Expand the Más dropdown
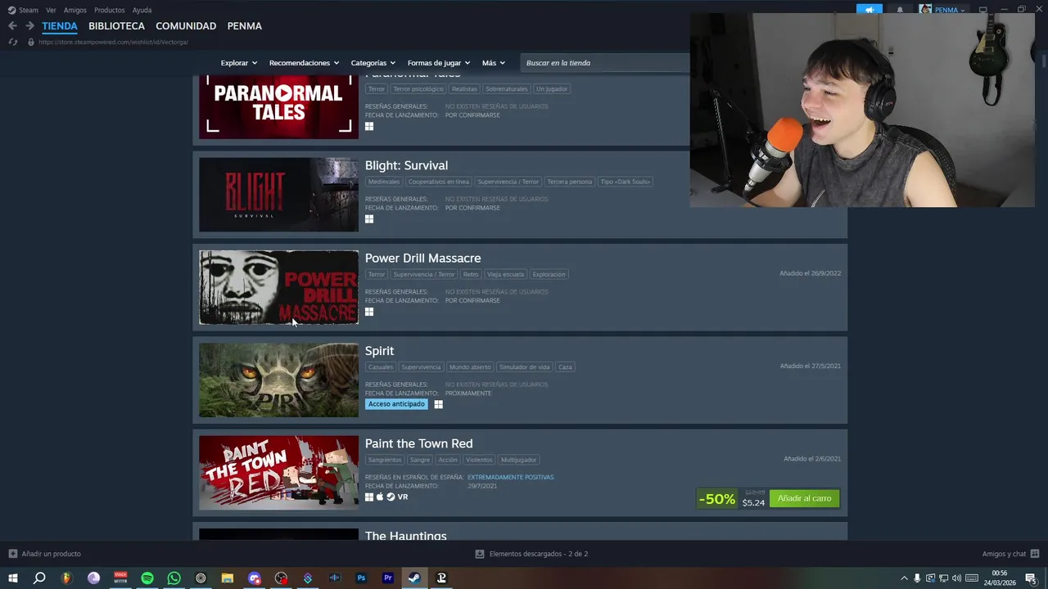The height and width of the screenshot is (589, 1048). tap(494, 63)
